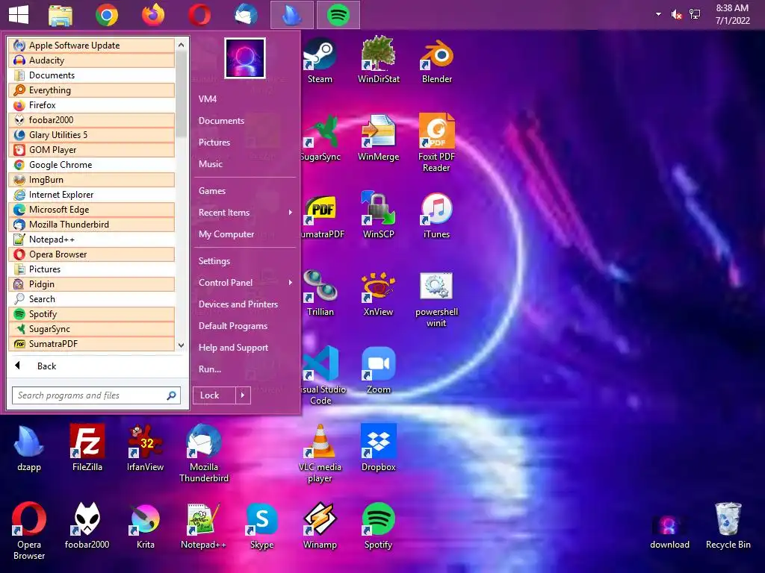The height and width of the screenshot is (573, 765).
Task: Launch Skype desktop icon
Action: (x=262, y=526)
